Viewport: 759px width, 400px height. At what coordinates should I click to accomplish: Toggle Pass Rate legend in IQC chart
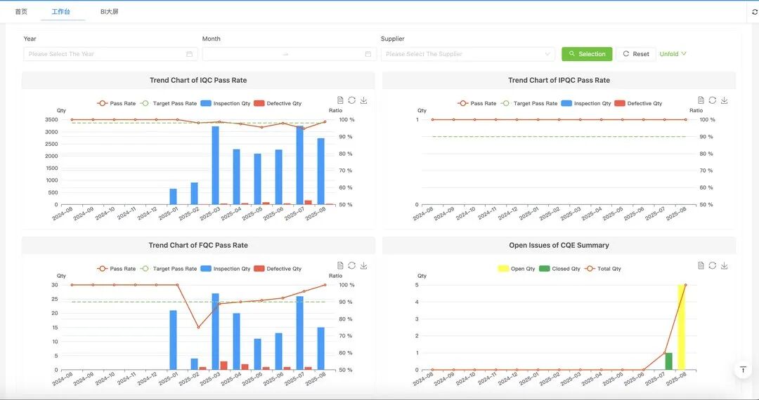(x=116, y=103)
